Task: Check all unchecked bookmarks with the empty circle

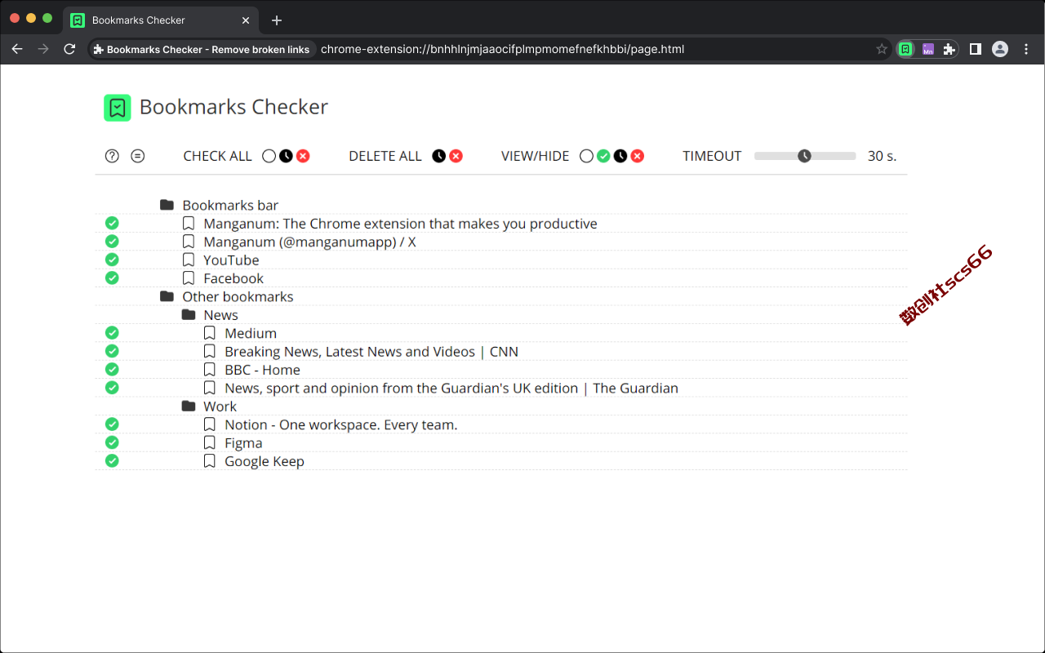Action: [x=269, y=156]
